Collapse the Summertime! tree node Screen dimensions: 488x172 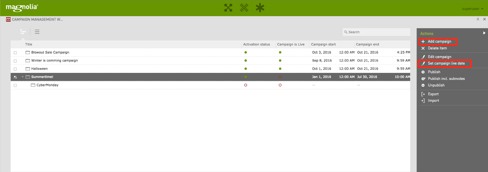tap(23, 77)
